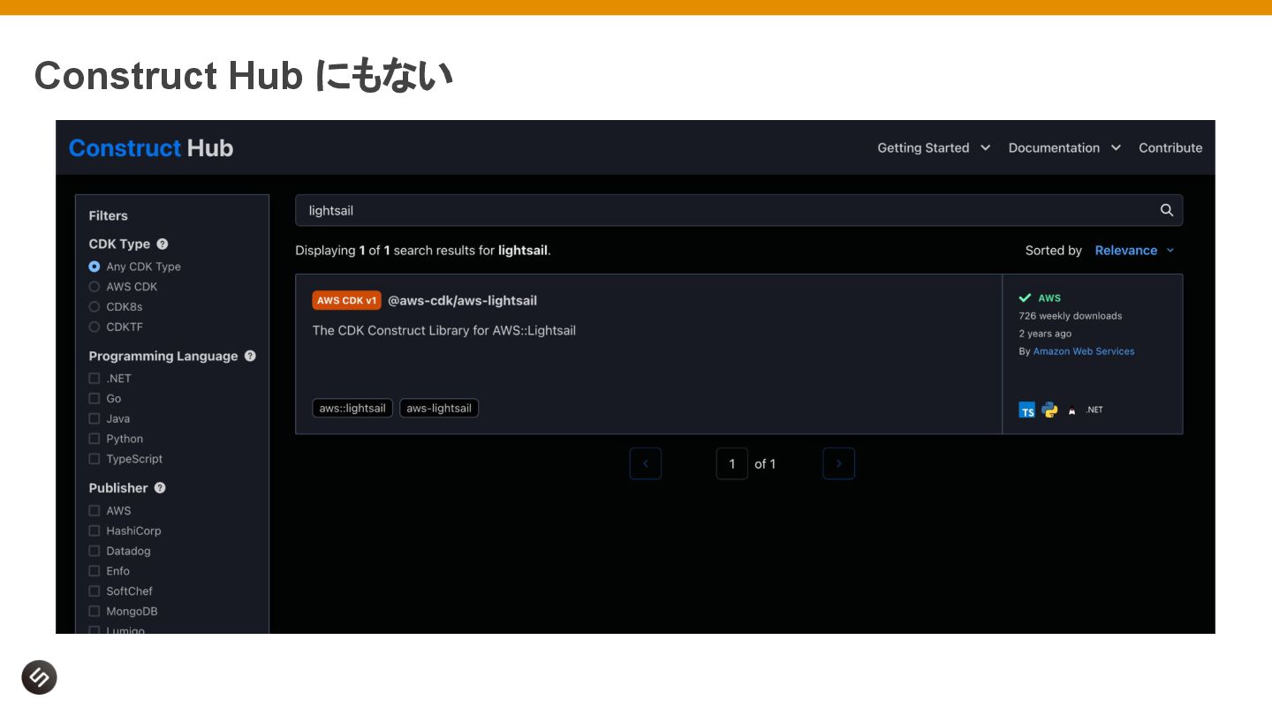Go to previous results page arrow
Screen dimensions: 1272x715
click(x=645, y=463)
